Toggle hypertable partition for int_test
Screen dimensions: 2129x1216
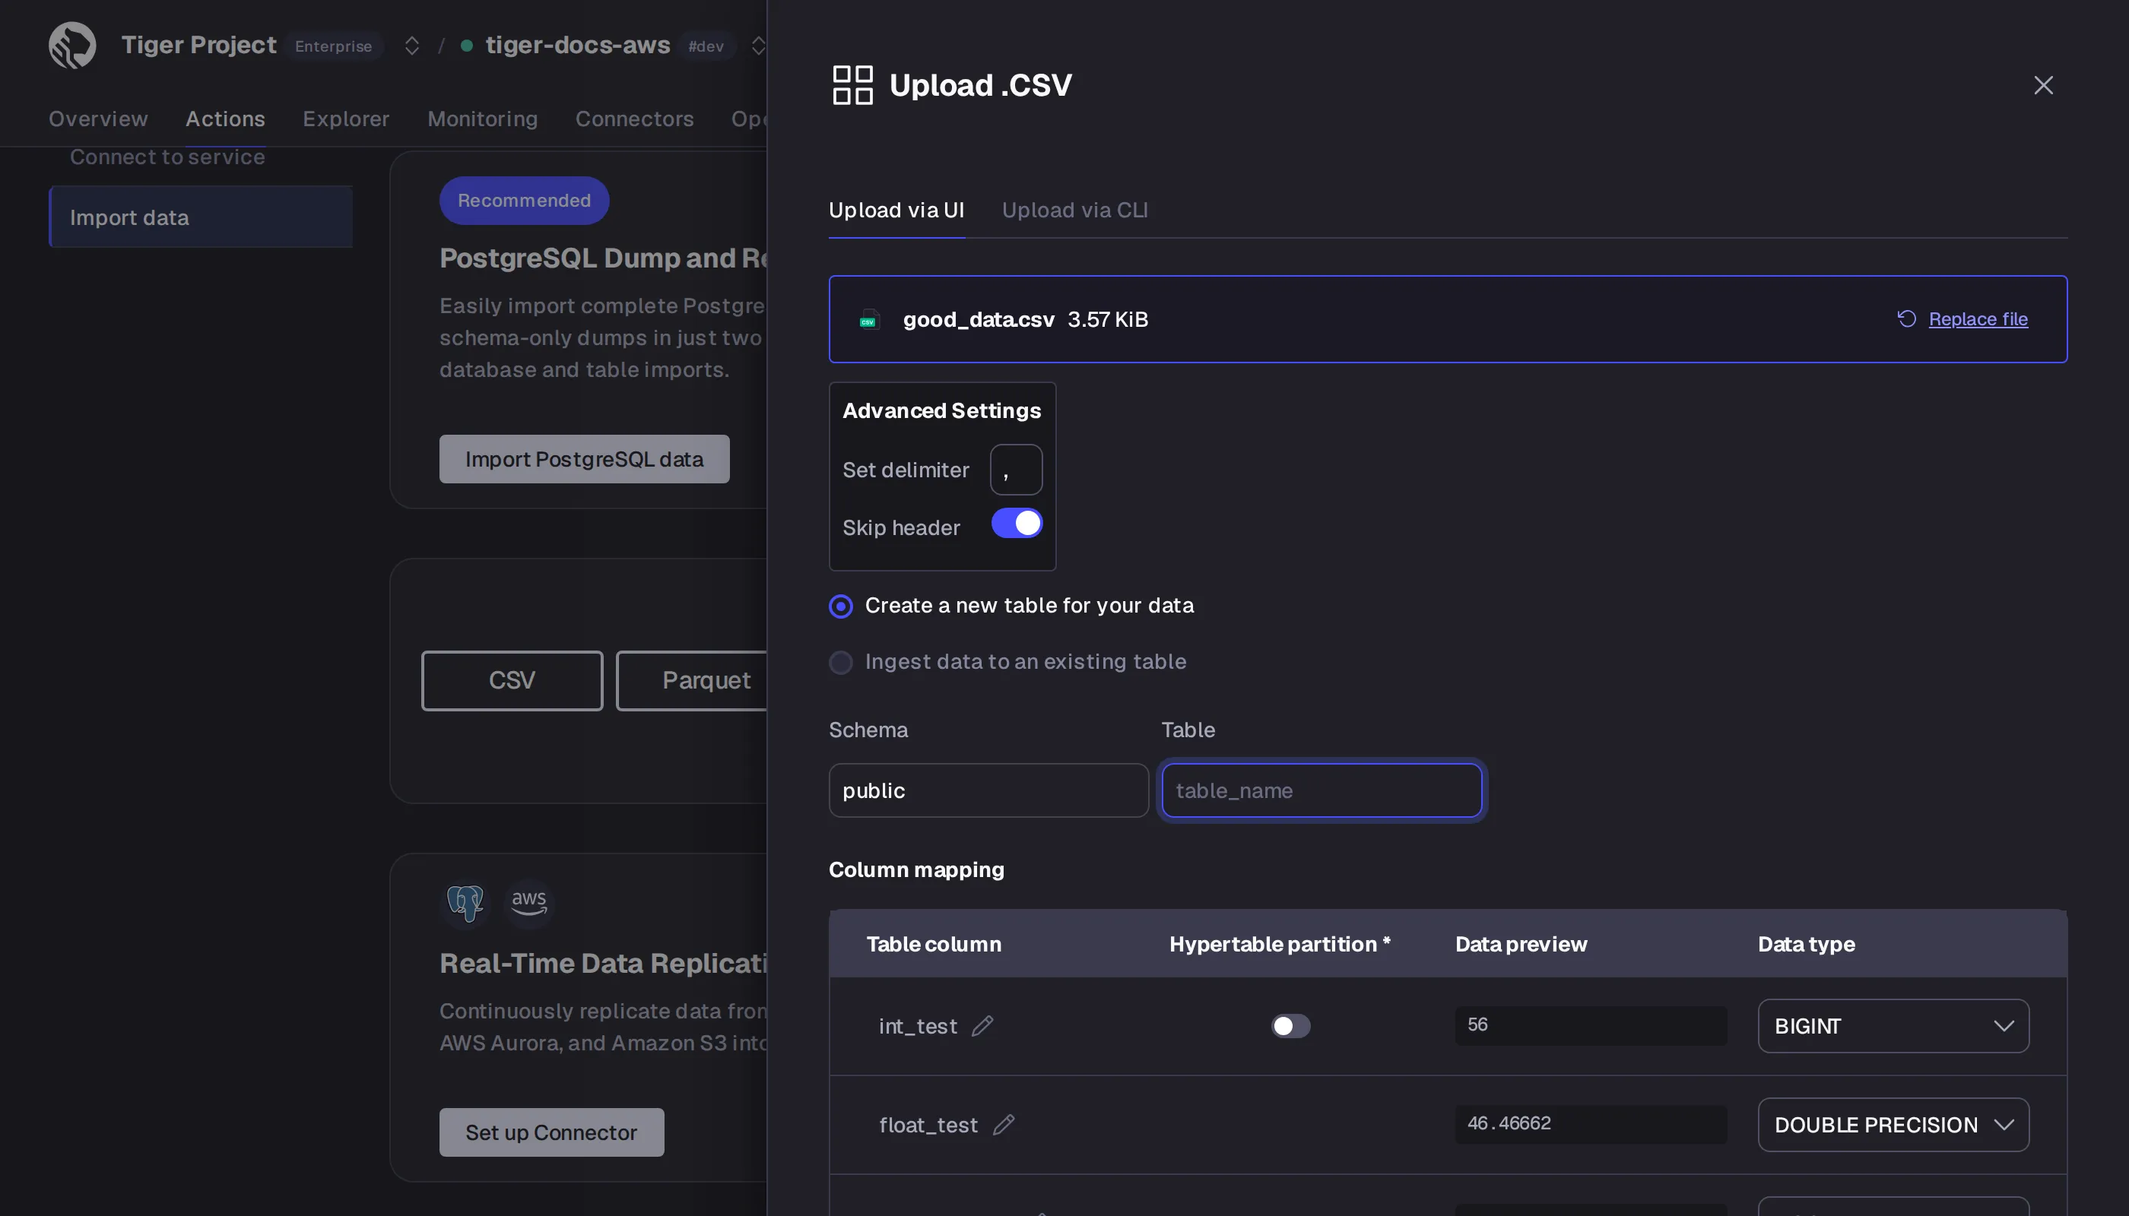[1291, 1025]
